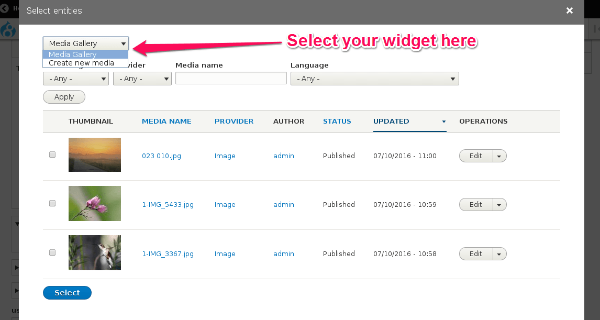
Task: Click the sort arrow on the UPDATED column
Action: tap(444, 122)
